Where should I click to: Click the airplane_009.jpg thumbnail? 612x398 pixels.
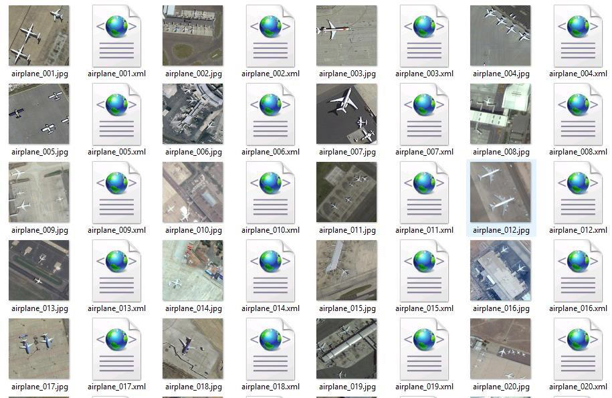pos(39,193)
